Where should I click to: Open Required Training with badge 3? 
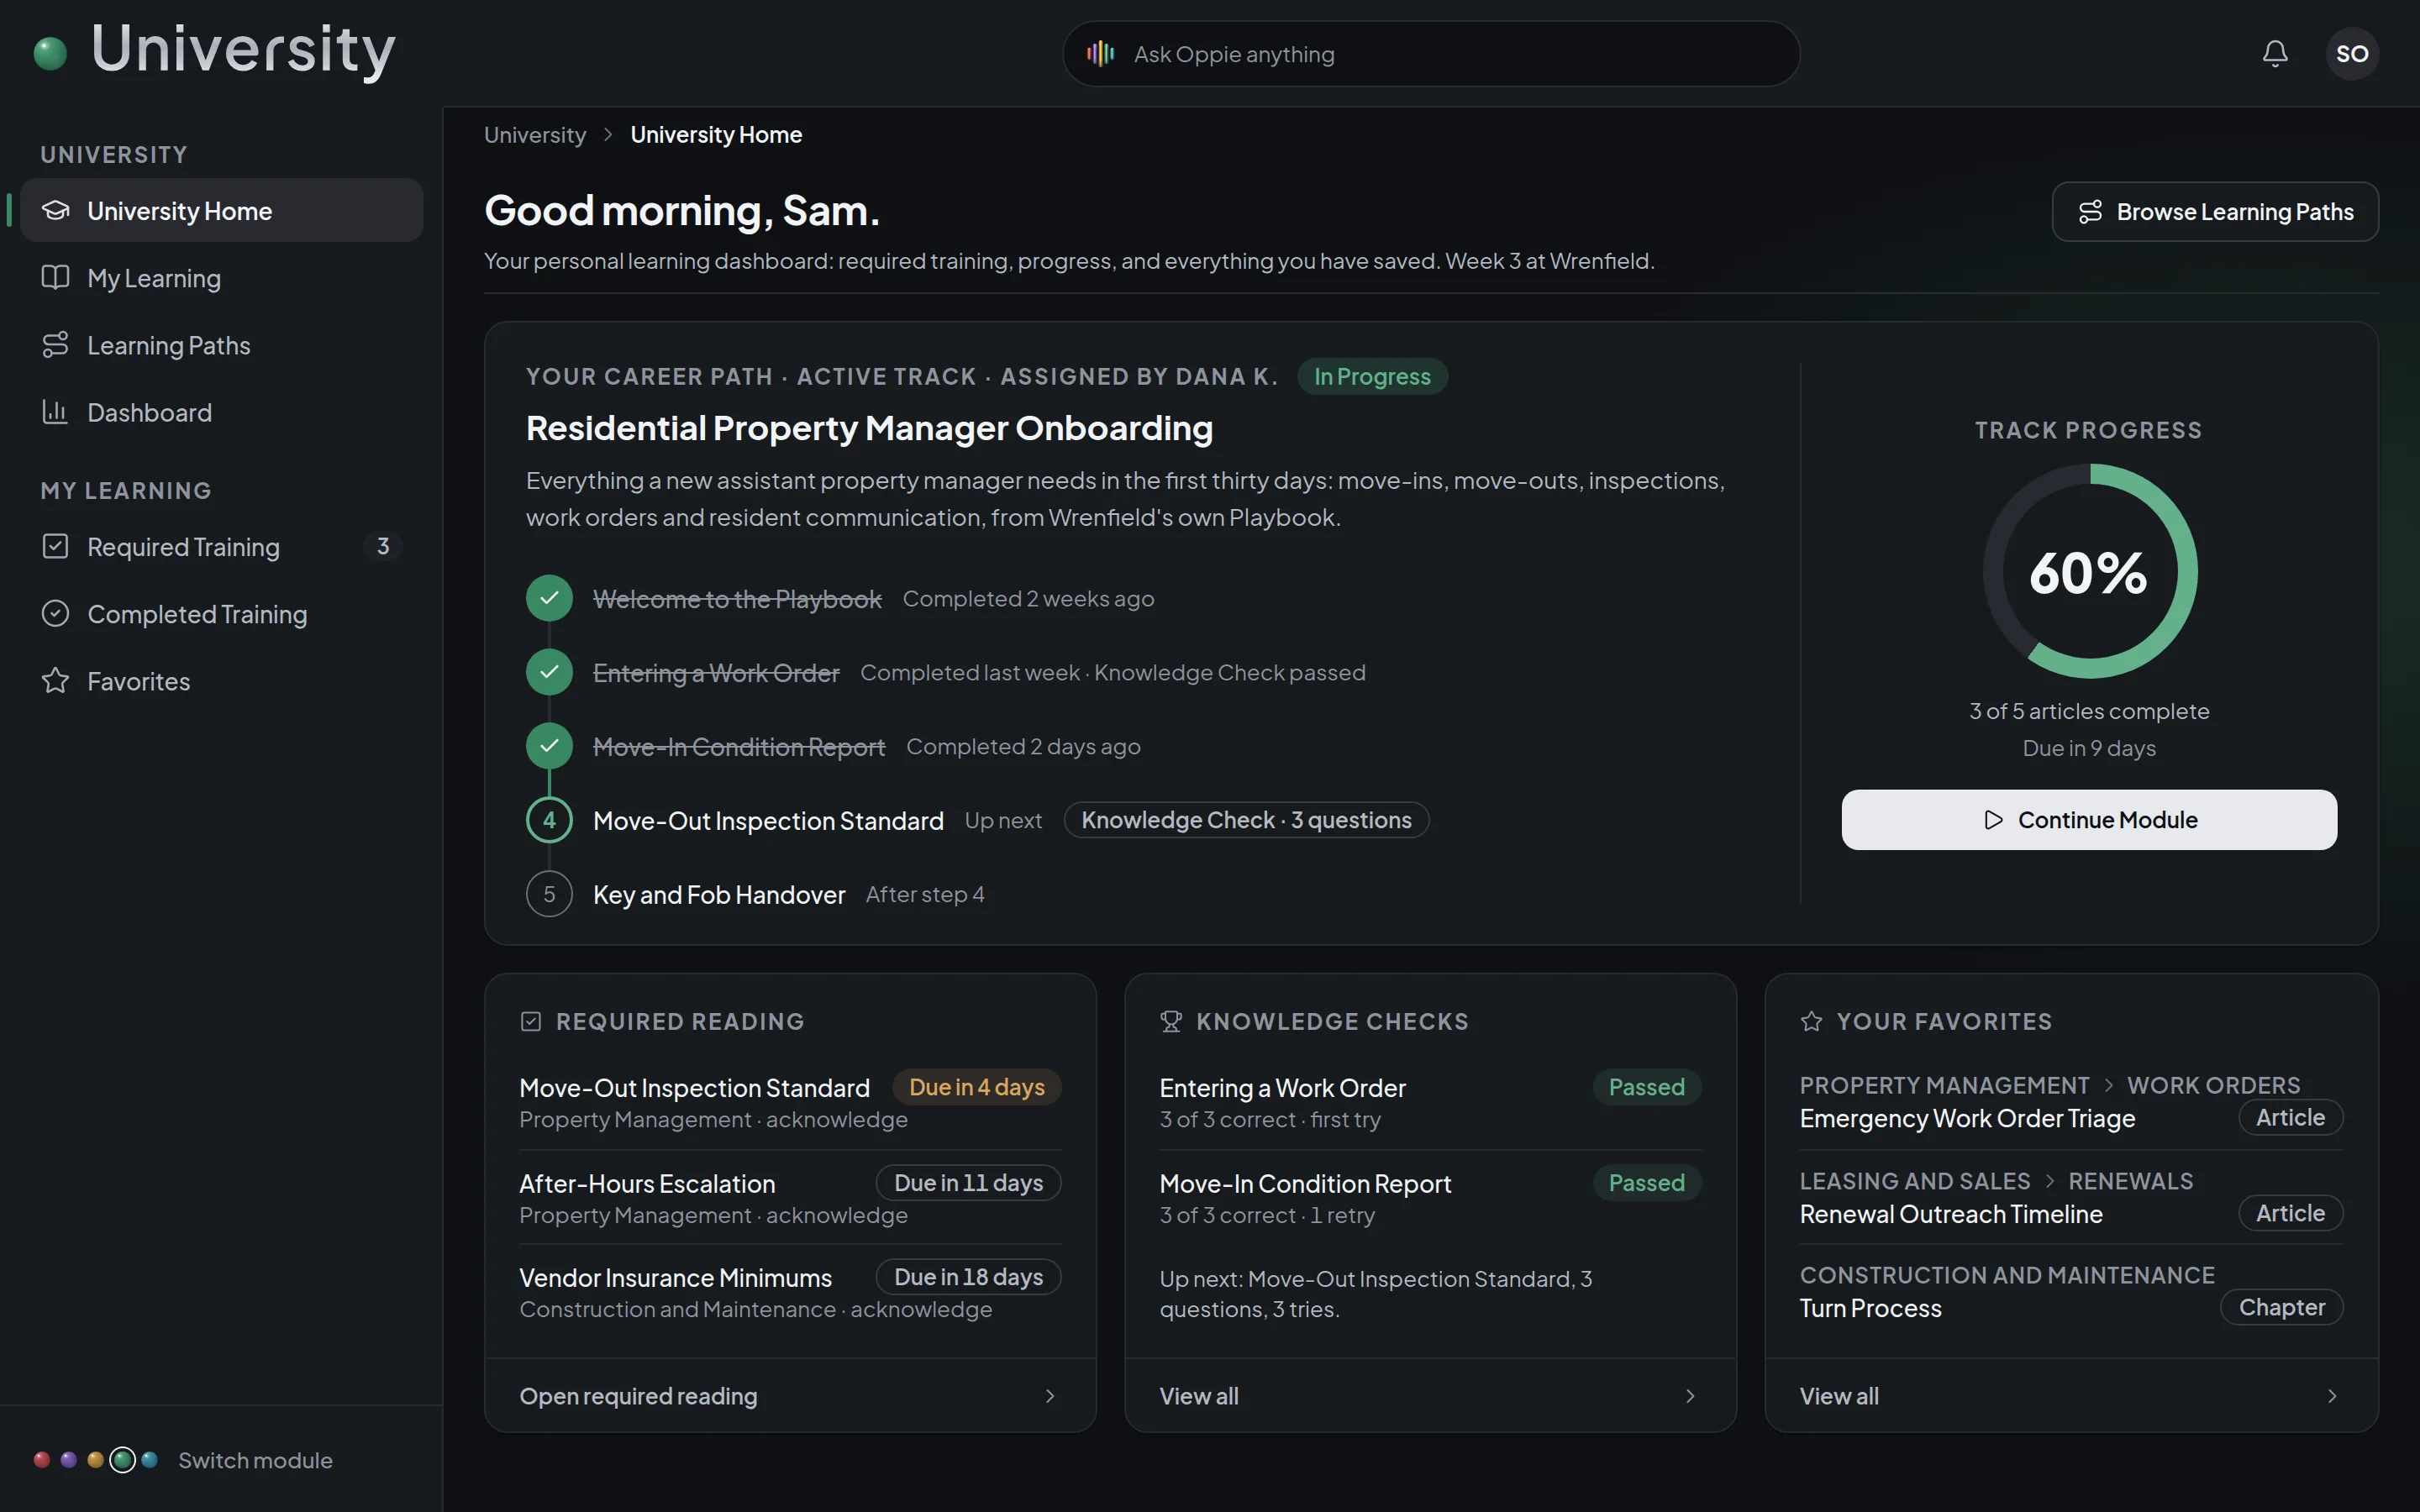pyautogui.click(x=221, y=546)
